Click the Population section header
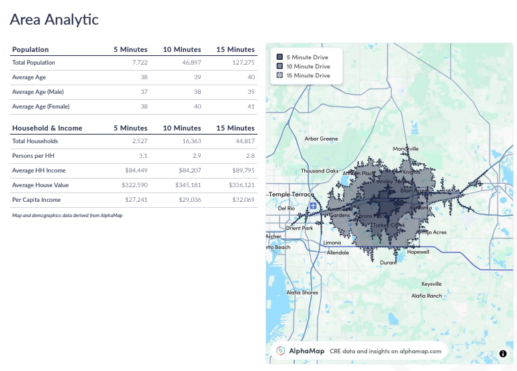The width and height of the screenshot is (517, 371). tap(31, 49)
